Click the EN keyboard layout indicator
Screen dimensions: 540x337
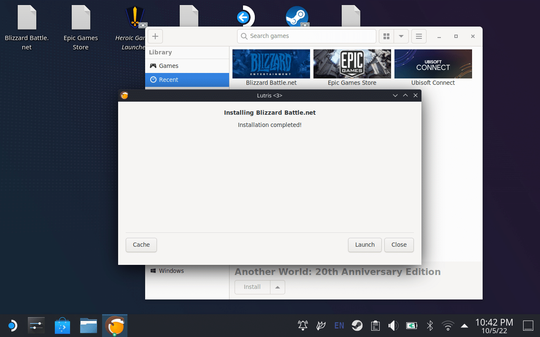339,326
